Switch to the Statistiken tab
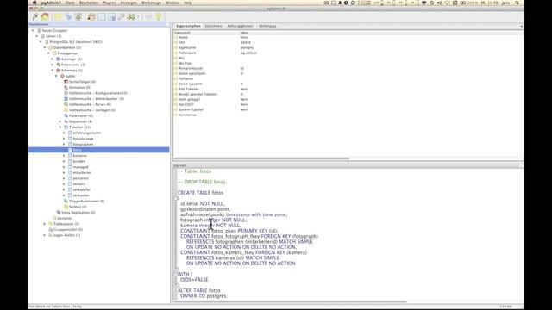The width and height of the screenshot is (552, 310). click(x=213, y=26)
